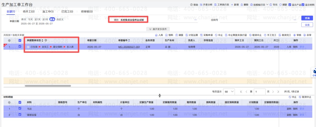Go to the next page arrow
Viewport: 316px width, 127px height.
click(273, 91)
